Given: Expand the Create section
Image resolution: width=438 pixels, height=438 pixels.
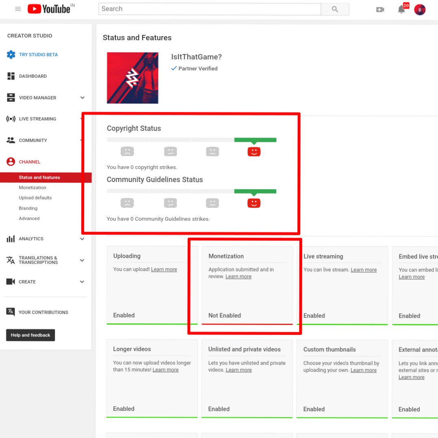Looking at the screenshot, I should click(x=82, y=282).
